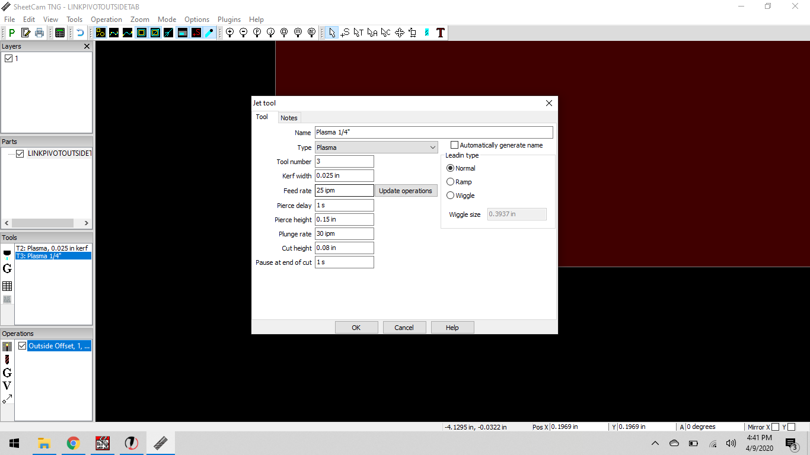Select the Wiggle leadin option
810x455 pixels.
[x=451, y=196]
